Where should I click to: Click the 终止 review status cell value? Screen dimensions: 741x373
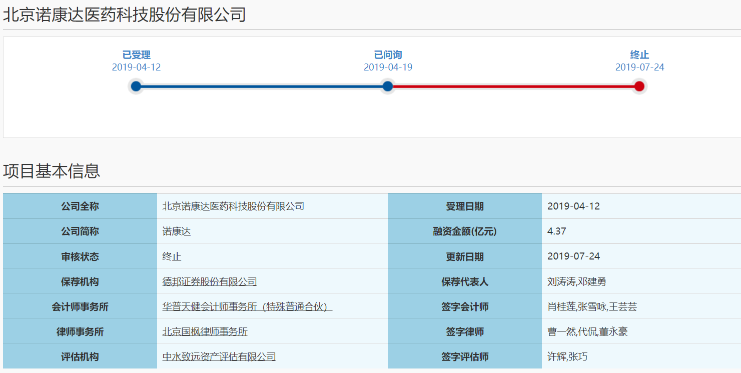[172, 256]
